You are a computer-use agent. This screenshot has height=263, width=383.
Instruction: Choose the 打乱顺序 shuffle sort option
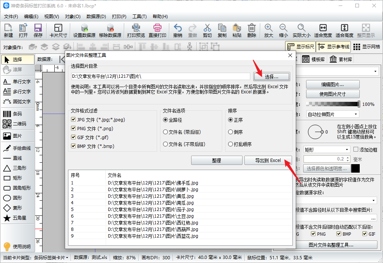click(231, 144)
